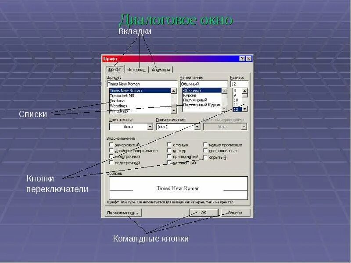
Task: Enable the контур checkbox
Action: [x=169, y=150]
